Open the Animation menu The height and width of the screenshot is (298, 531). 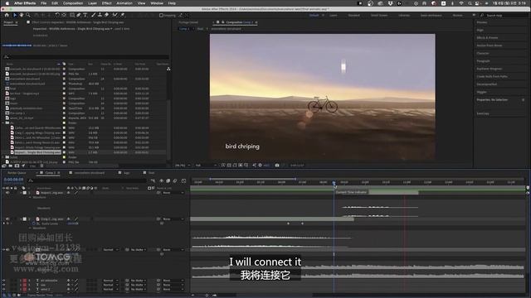[x=124, y=3]
